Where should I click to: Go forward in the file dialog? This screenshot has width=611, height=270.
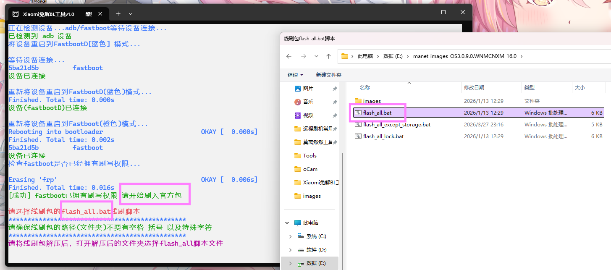[303, 56]
